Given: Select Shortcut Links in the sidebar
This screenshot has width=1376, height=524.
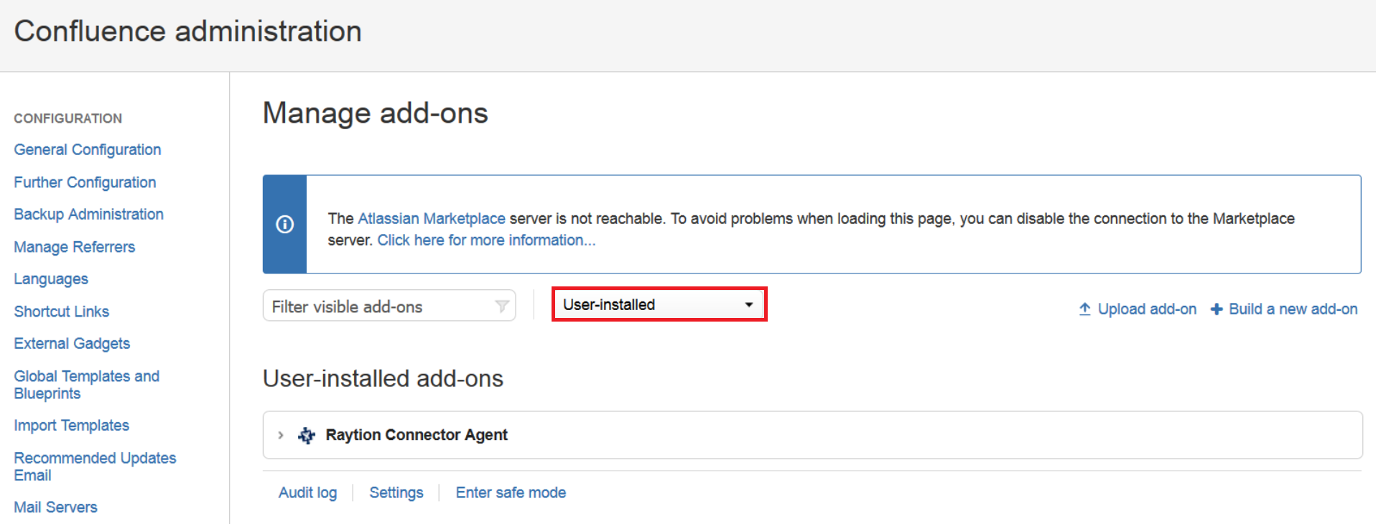Looking at the screenshot, I should (62, 312).
